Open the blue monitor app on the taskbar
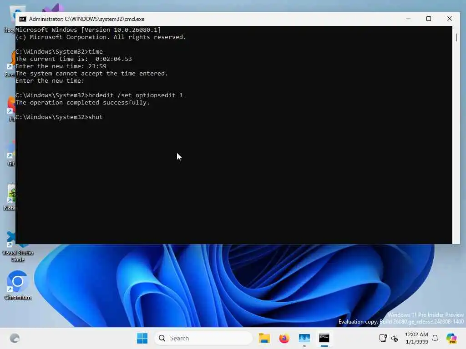 (304, 338)
